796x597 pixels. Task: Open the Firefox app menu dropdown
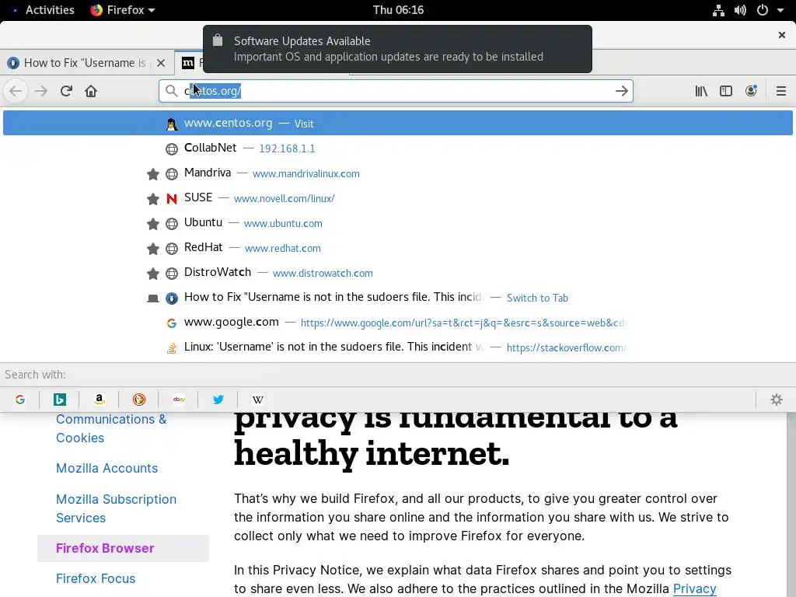[x=123, y=10]
